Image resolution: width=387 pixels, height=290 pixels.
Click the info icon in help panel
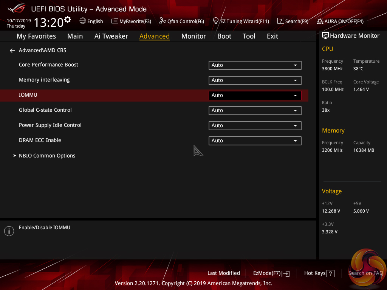pyautogui.click(x=9, y=231)
